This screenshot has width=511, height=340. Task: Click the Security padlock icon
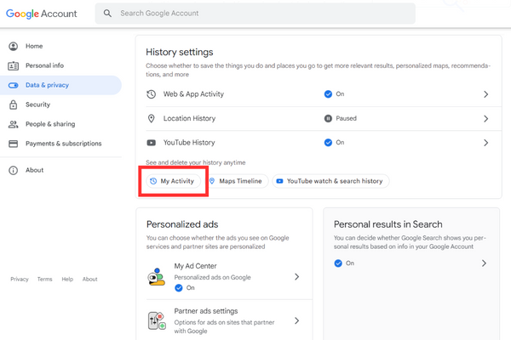[14, 105]
